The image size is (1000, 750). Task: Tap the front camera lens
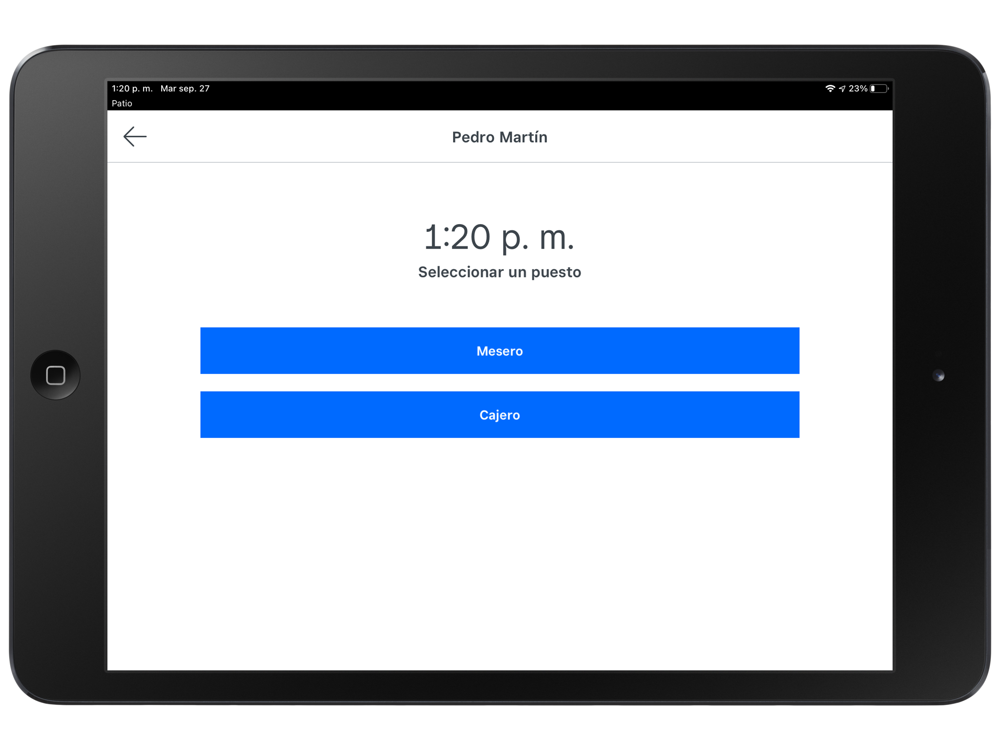click(938, 375)
